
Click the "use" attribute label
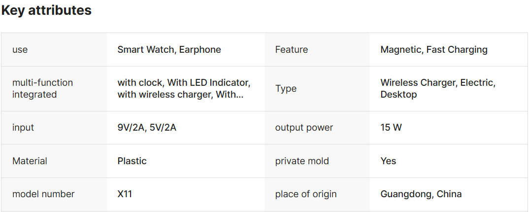(x=20, y=50)
